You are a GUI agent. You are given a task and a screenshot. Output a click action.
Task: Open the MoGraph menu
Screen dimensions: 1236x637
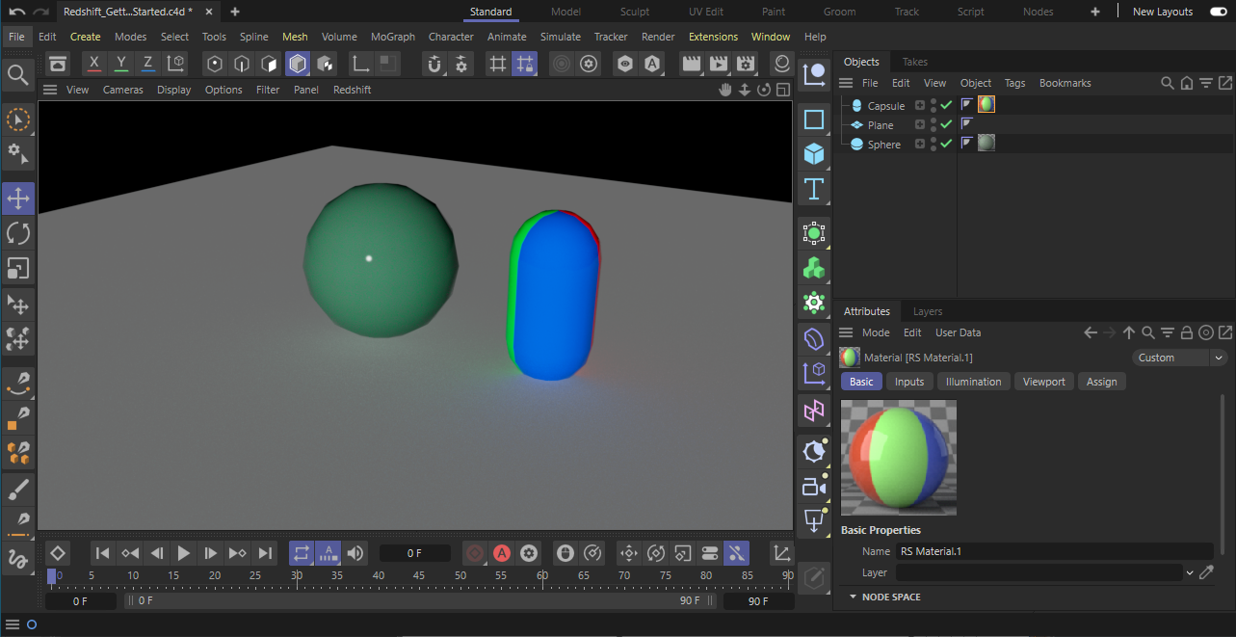click(393, 37)
